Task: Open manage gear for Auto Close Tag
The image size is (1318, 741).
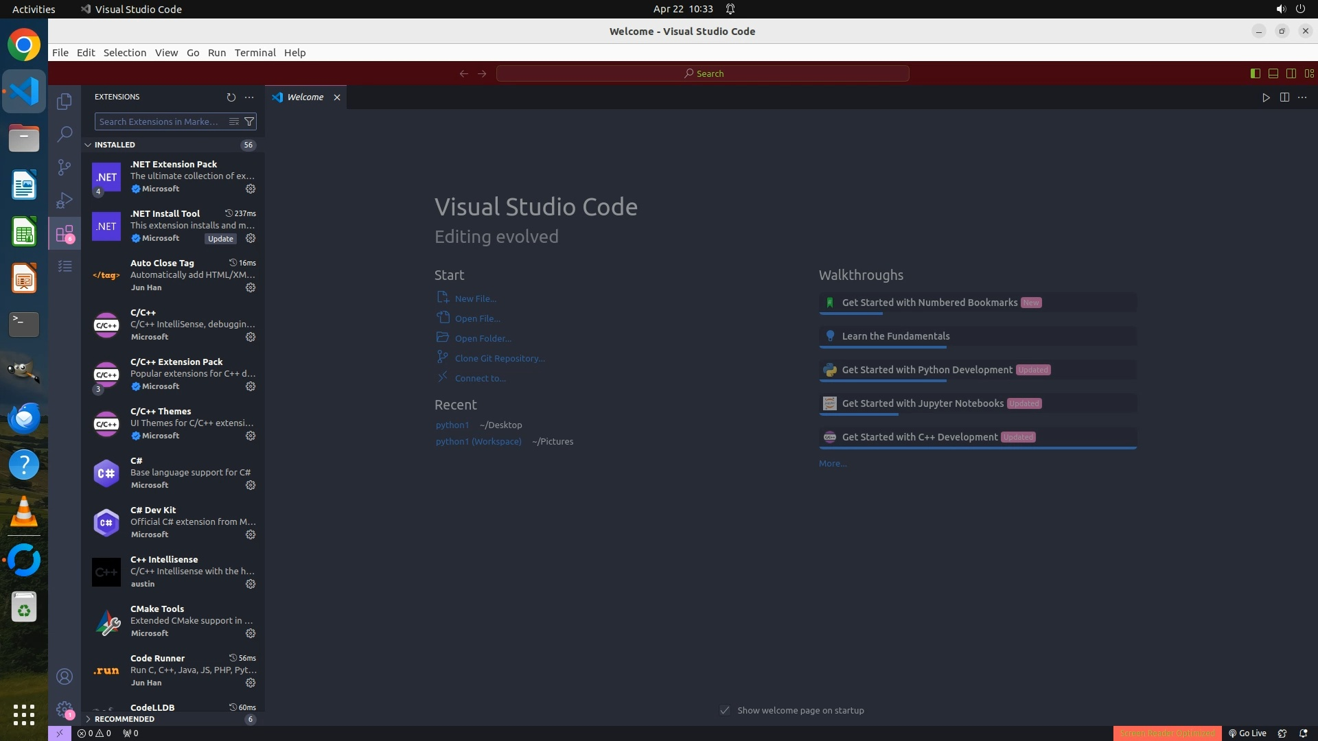Action: (x=251, y=287)
